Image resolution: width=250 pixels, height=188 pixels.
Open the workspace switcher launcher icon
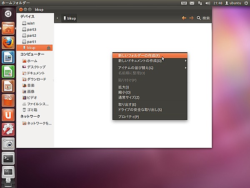pyautogui.click(x=8, y=172)
